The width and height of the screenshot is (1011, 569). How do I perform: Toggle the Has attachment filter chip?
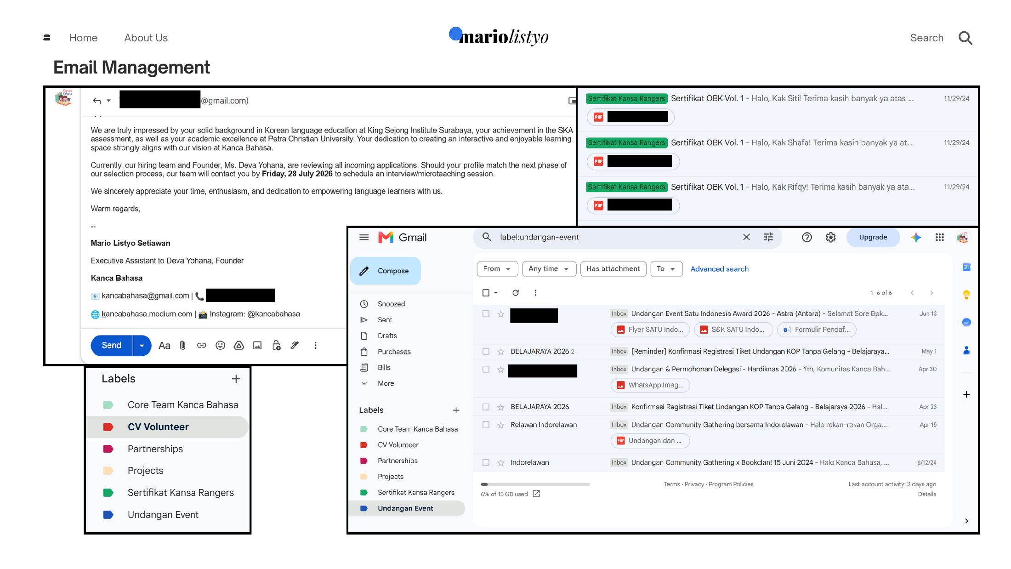613,269
